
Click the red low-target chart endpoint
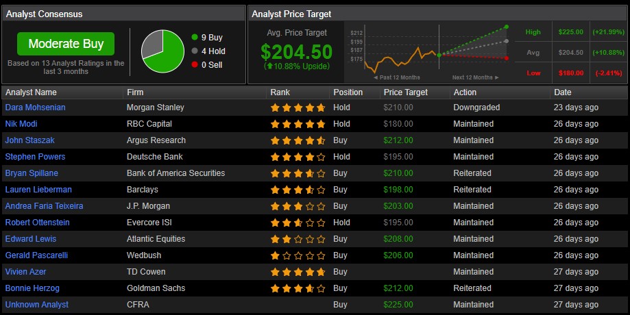coord(506,58)
